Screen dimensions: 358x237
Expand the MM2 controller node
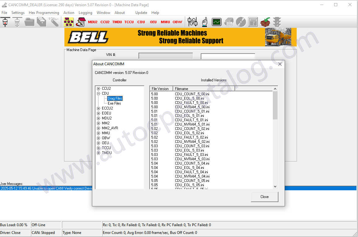[98, 123]
